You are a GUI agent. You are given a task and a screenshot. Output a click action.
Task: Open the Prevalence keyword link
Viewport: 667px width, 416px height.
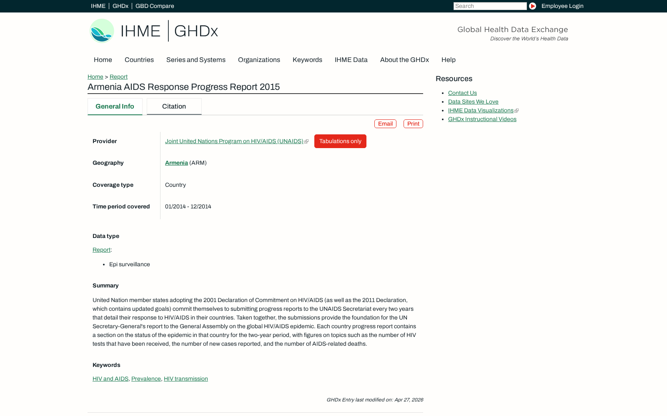point(146,379)
